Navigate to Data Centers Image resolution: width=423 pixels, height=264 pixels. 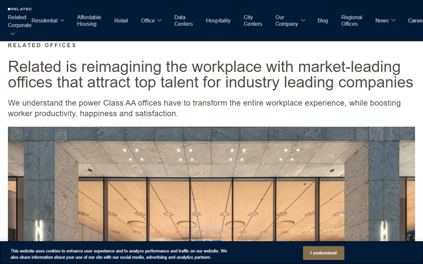[x=183, y=20]
